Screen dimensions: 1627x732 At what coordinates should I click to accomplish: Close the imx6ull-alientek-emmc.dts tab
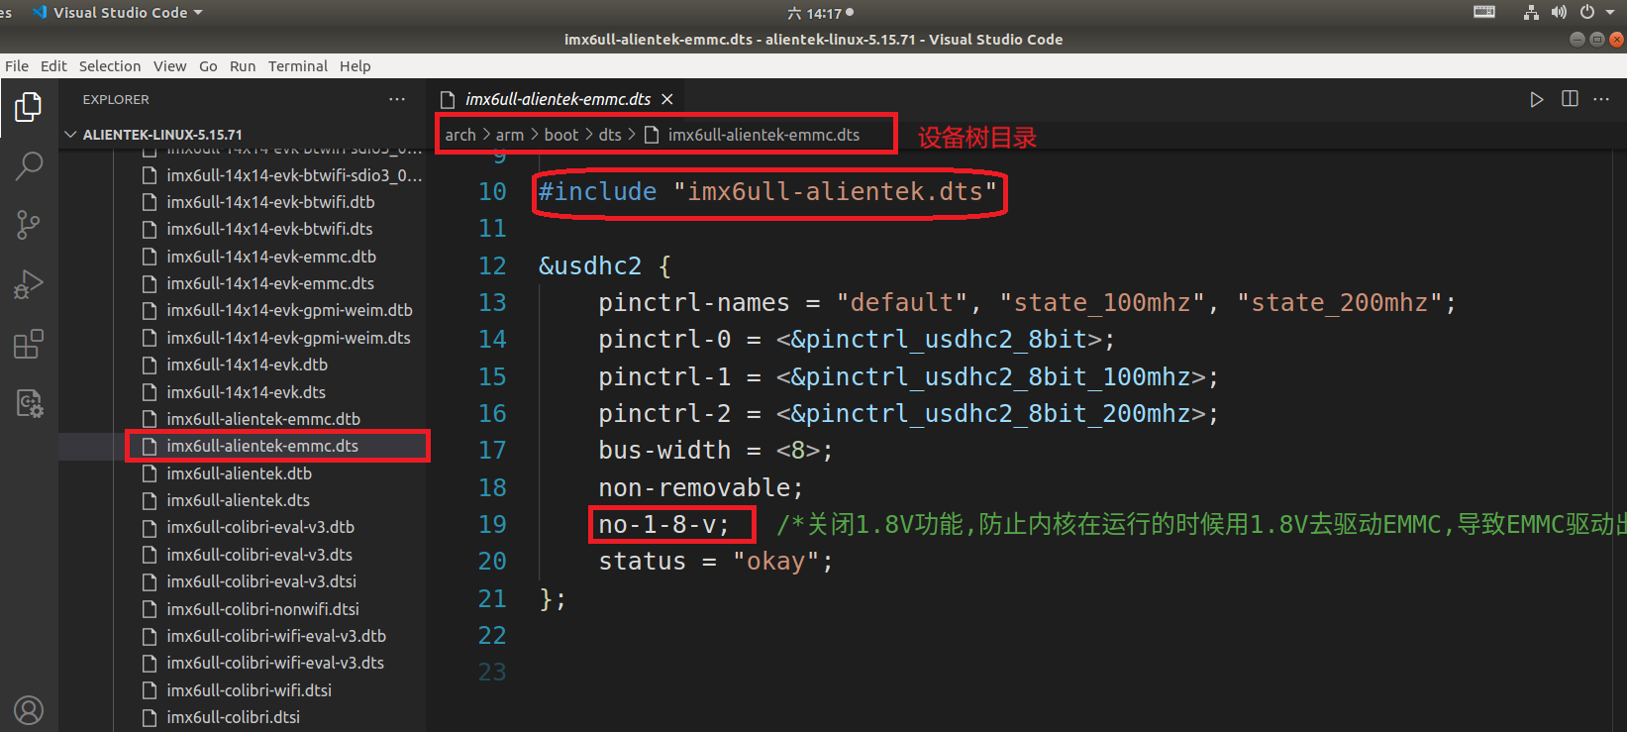click(667, 99)
